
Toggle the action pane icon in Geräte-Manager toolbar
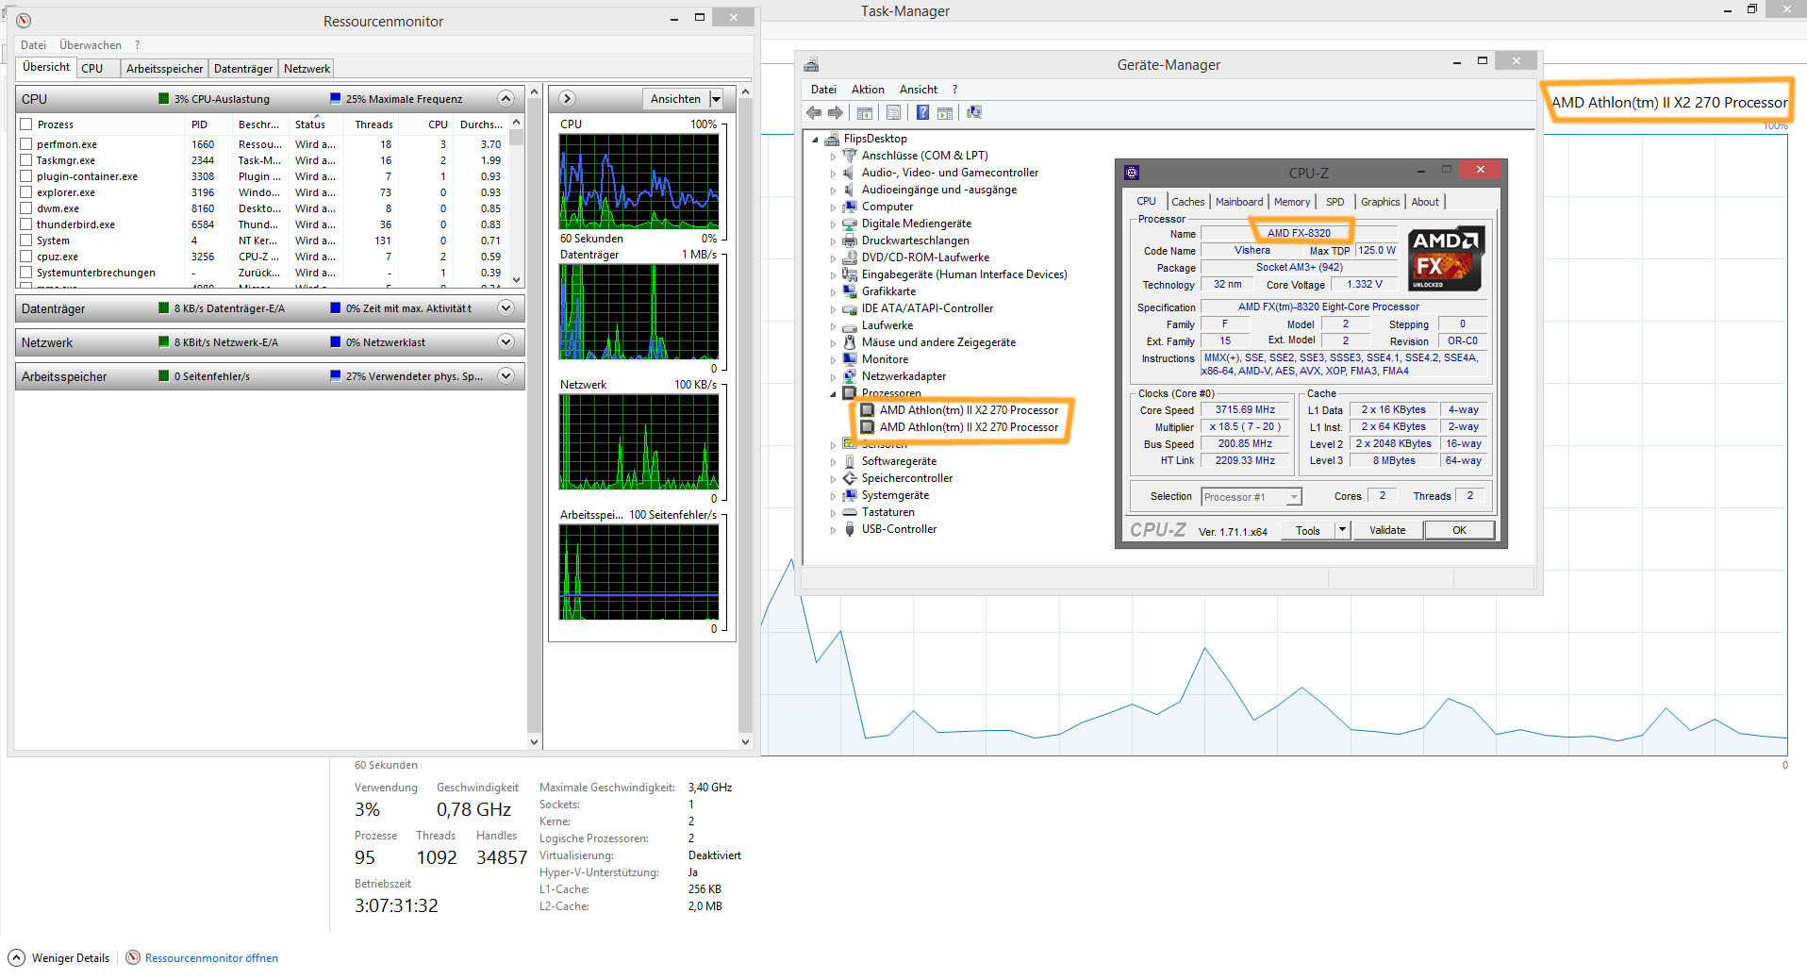(945, 113)
